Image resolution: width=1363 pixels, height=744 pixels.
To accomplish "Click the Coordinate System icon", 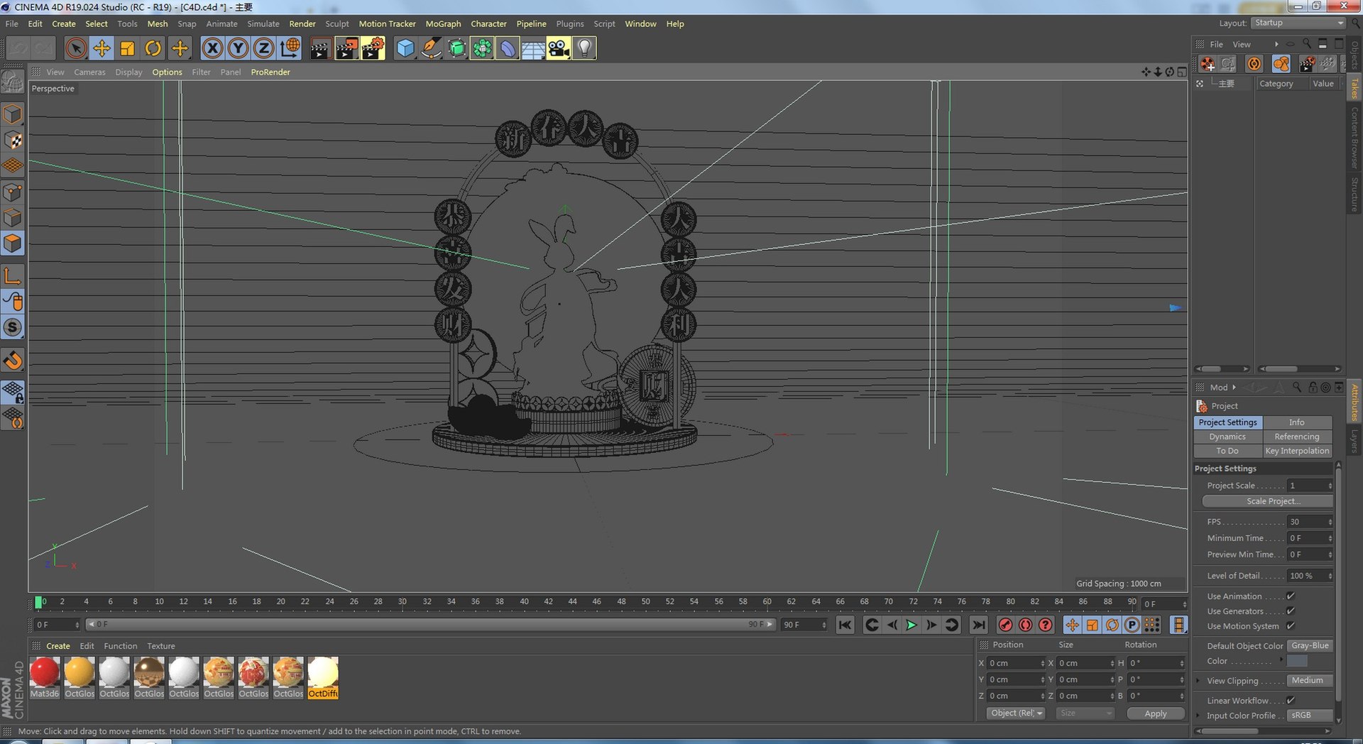I will click(x=290, y=48).
